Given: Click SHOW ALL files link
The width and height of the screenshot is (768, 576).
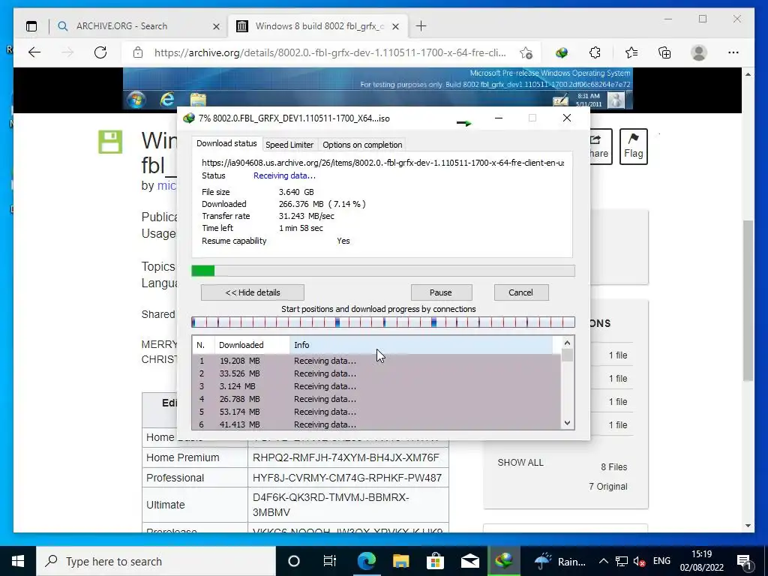Looking at the screenshot, I should 520,462.
